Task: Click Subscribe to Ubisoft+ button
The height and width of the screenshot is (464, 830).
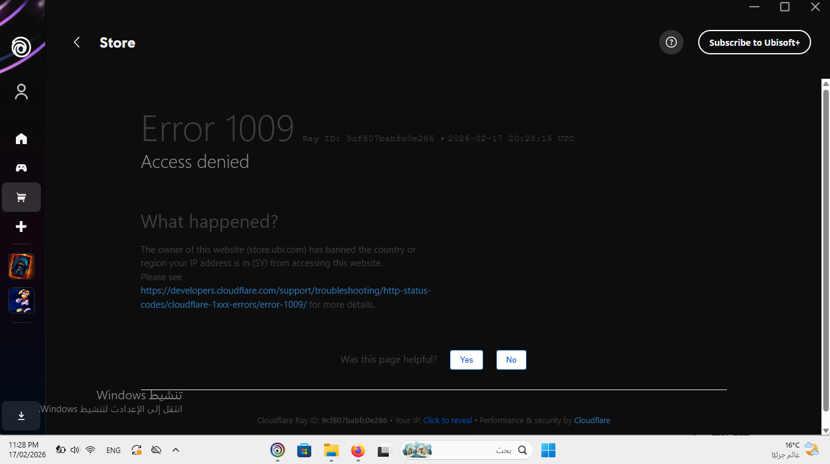Action: 754,42
